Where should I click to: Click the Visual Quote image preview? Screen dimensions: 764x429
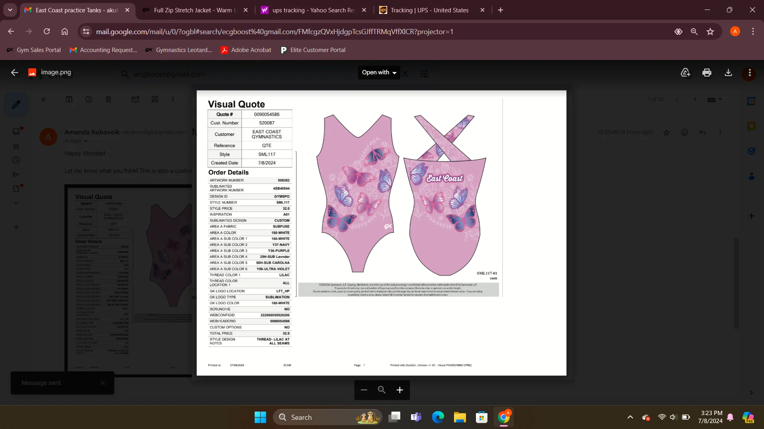(x=381, y=233)
